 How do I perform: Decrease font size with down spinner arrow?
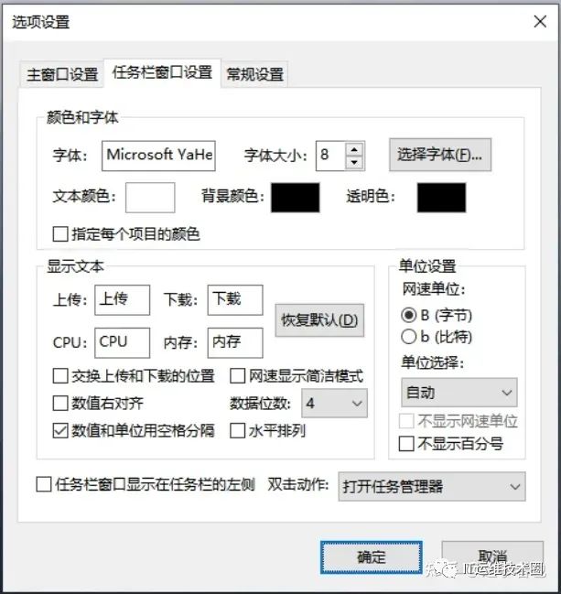click(x=354, y=163)
